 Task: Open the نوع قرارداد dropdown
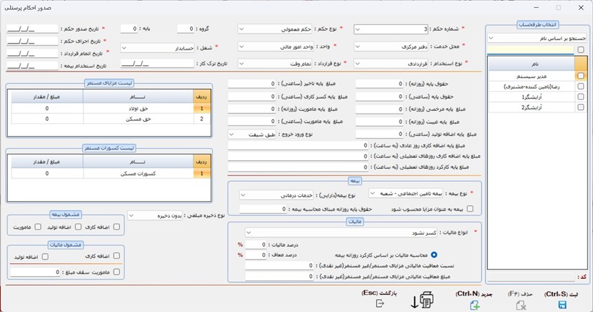(275, 64)
